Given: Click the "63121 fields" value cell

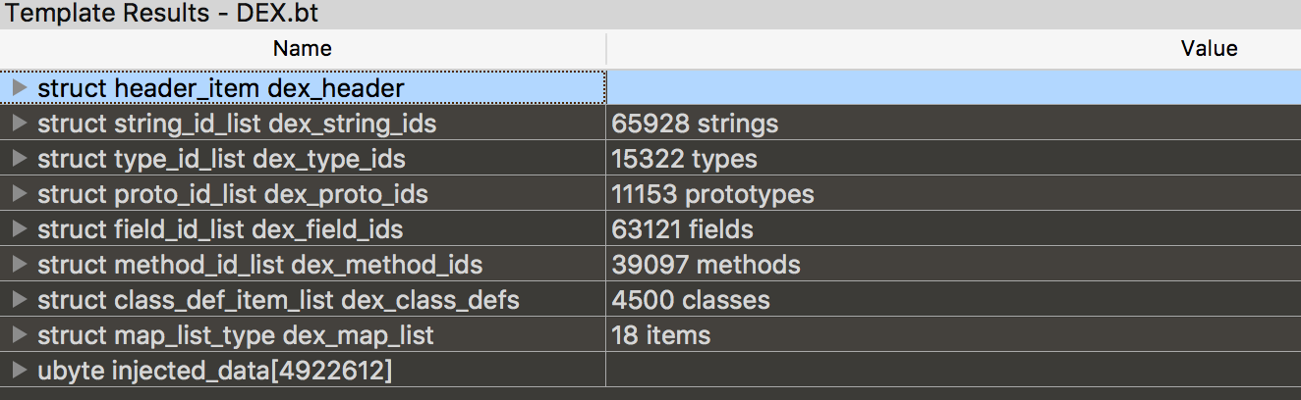Looking at the screenshot, I should tap(682, 229).
